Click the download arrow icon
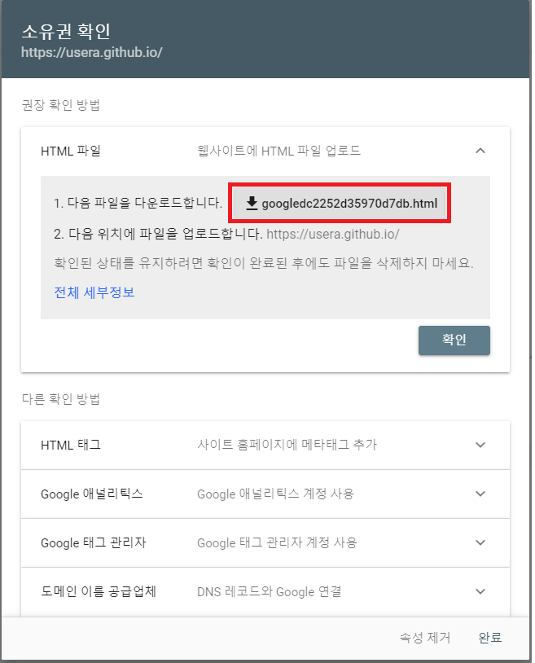535x663 pixels. click(x=252, y=204)
